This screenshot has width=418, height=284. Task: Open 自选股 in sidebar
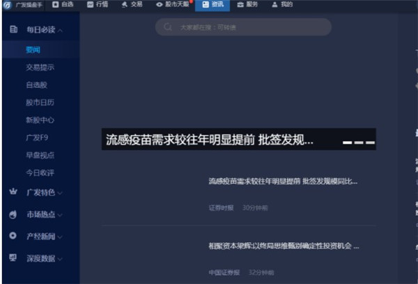click(x=36, y=85)
